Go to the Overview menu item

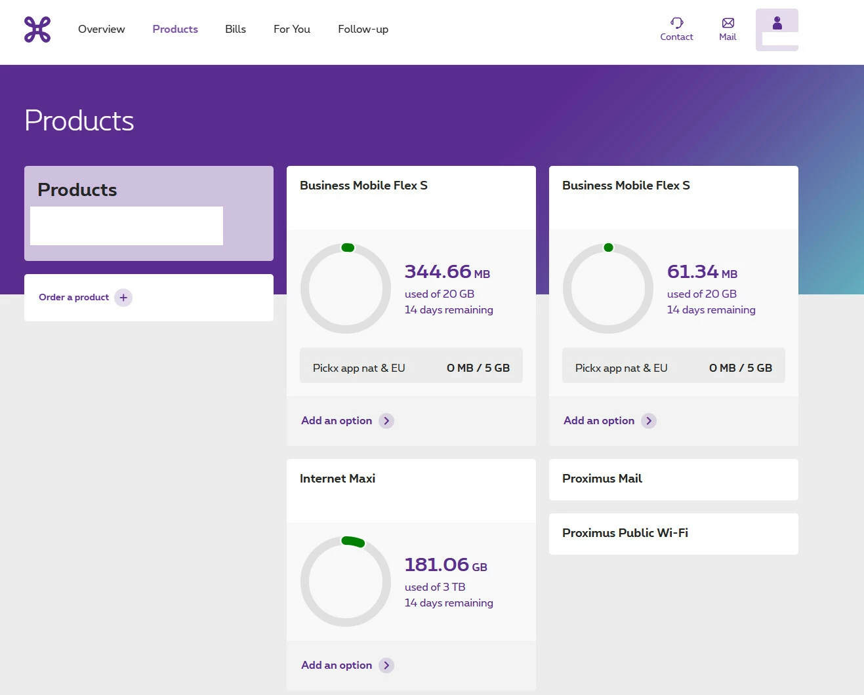pos(101,30)
